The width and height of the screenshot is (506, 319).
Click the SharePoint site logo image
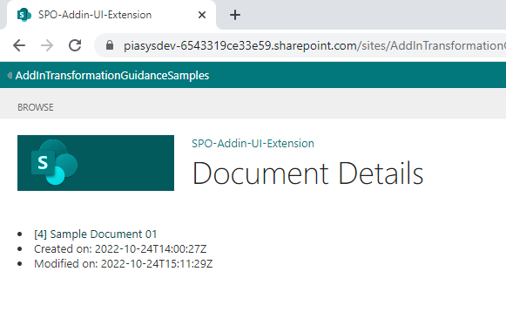tap(96, 163)
